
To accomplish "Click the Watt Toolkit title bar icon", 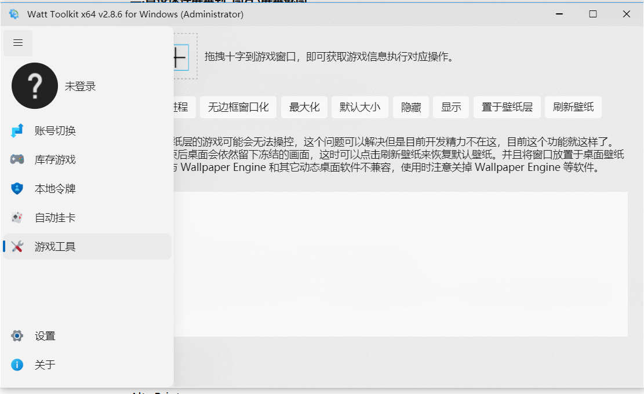I will pos(13,14).
